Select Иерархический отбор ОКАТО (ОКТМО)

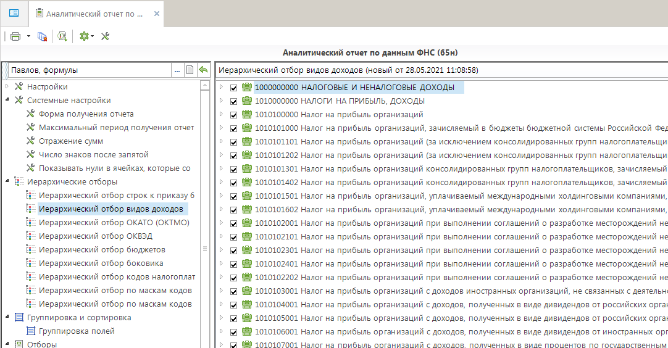pos(114,222)
